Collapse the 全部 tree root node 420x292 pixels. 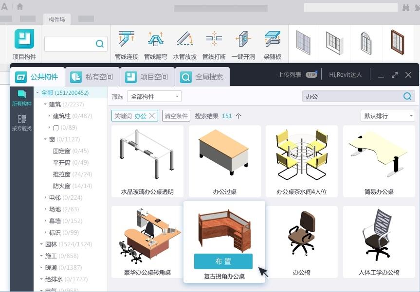37,93
